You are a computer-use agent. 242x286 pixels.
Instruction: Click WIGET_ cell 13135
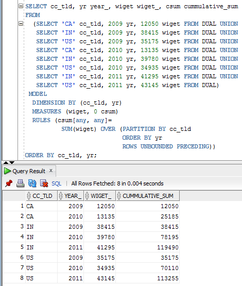click(100, 216)
